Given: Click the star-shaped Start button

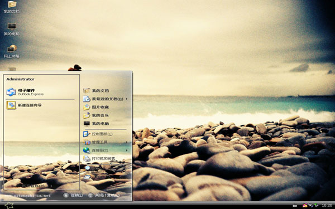Looking at the screenshot, I should 9,205.
